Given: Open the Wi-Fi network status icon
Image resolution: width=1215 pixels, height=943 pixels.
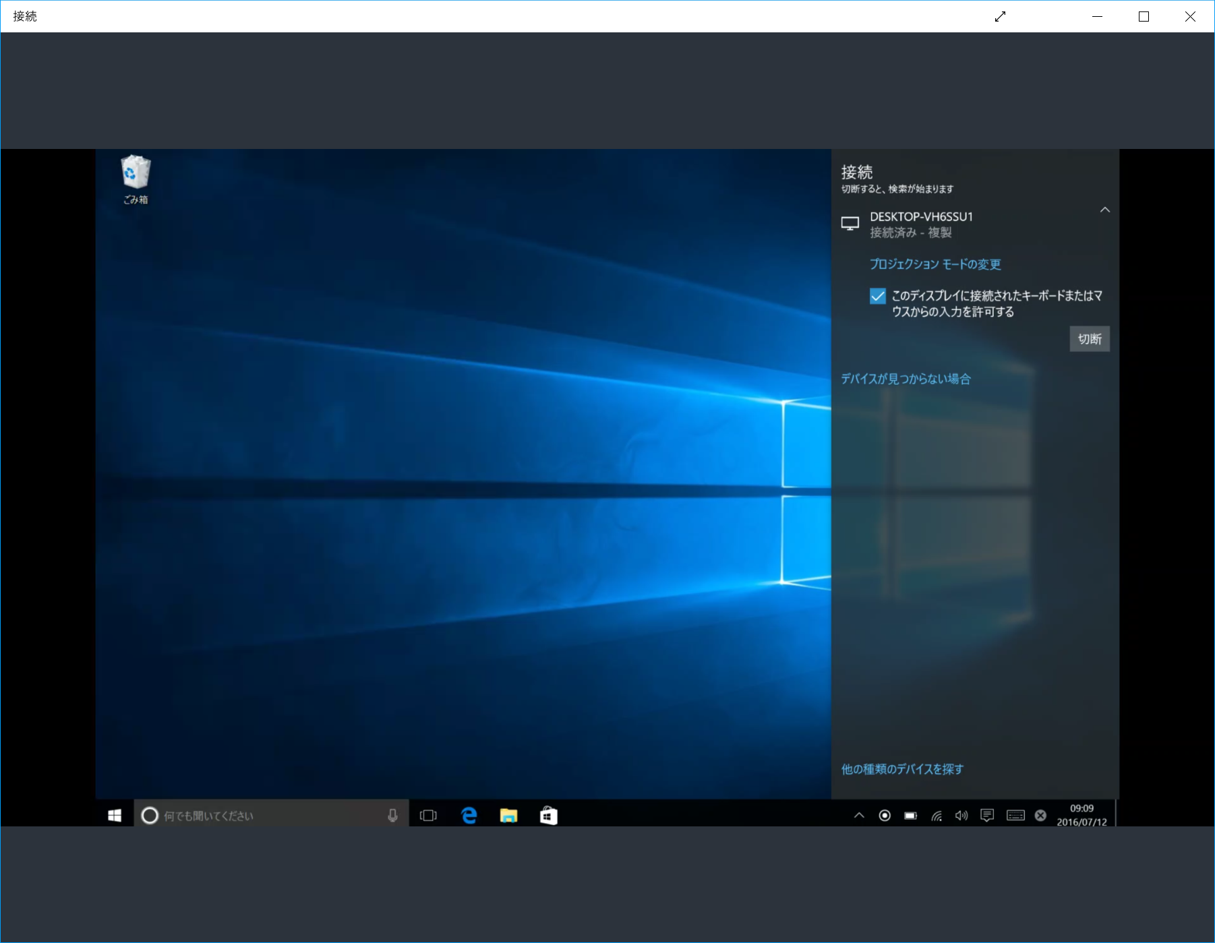Looking at the screenshot, I should coord(936,815).
